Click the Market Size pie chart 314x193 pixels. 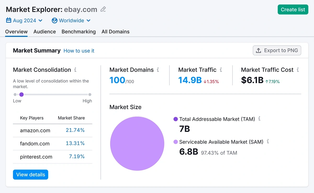pos(137,144)
